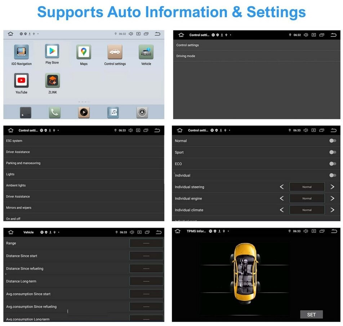Select next Individual engine value
The width and height of the screenshot is (343, 326).
[332, 198]
